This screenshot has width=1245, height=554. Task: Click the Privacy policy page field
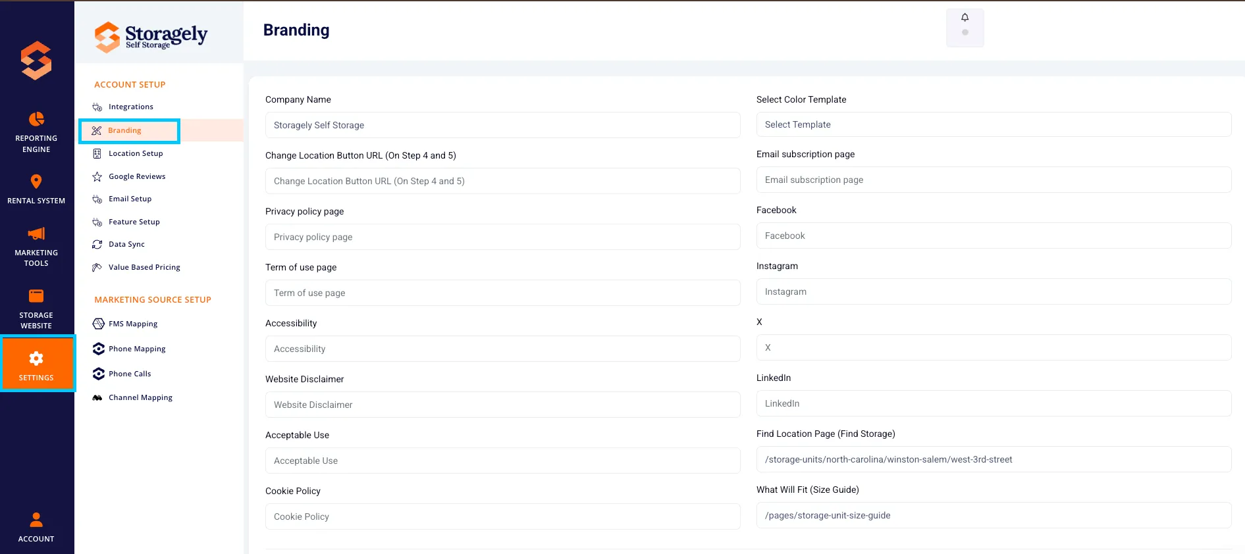coord(502,237)
